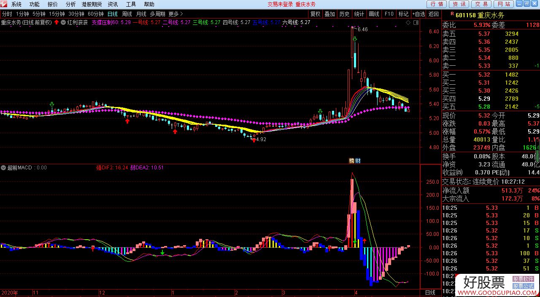Open the 功能 menu
Image resolution: width=540 pixels, height=297 pixels.
click(35, 4)
